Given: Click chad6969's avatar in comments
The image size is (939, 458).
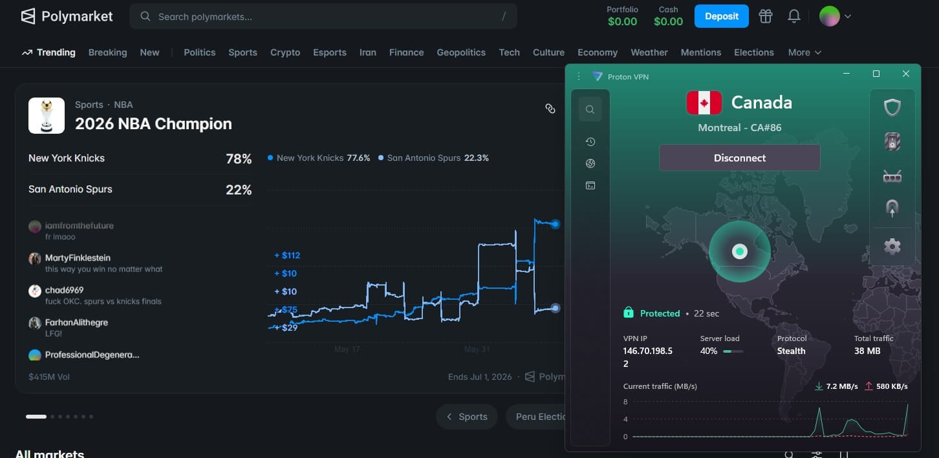Looking at the screenshot, I should tap(35, 291).
